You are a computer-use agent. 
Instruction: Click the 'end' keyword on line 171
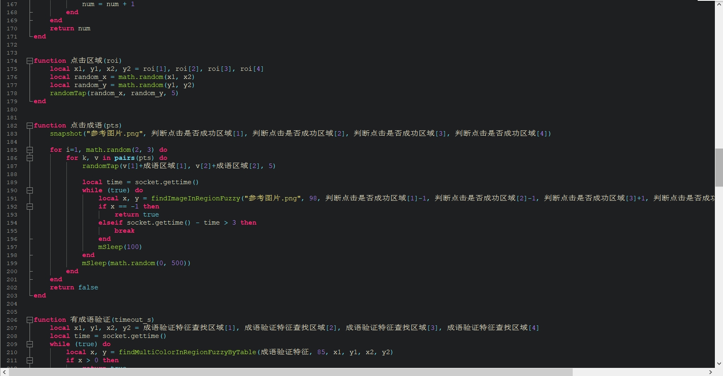40,36
